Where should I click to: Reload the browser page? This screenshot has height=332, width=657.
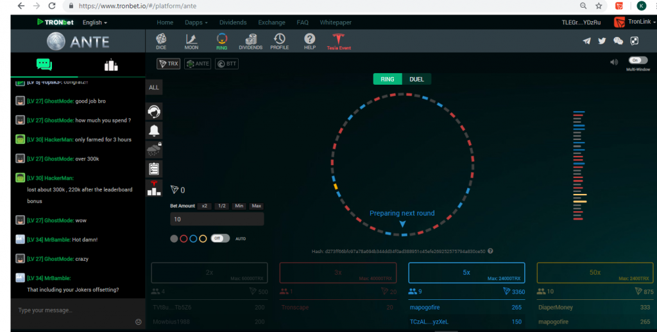(52, 6)
